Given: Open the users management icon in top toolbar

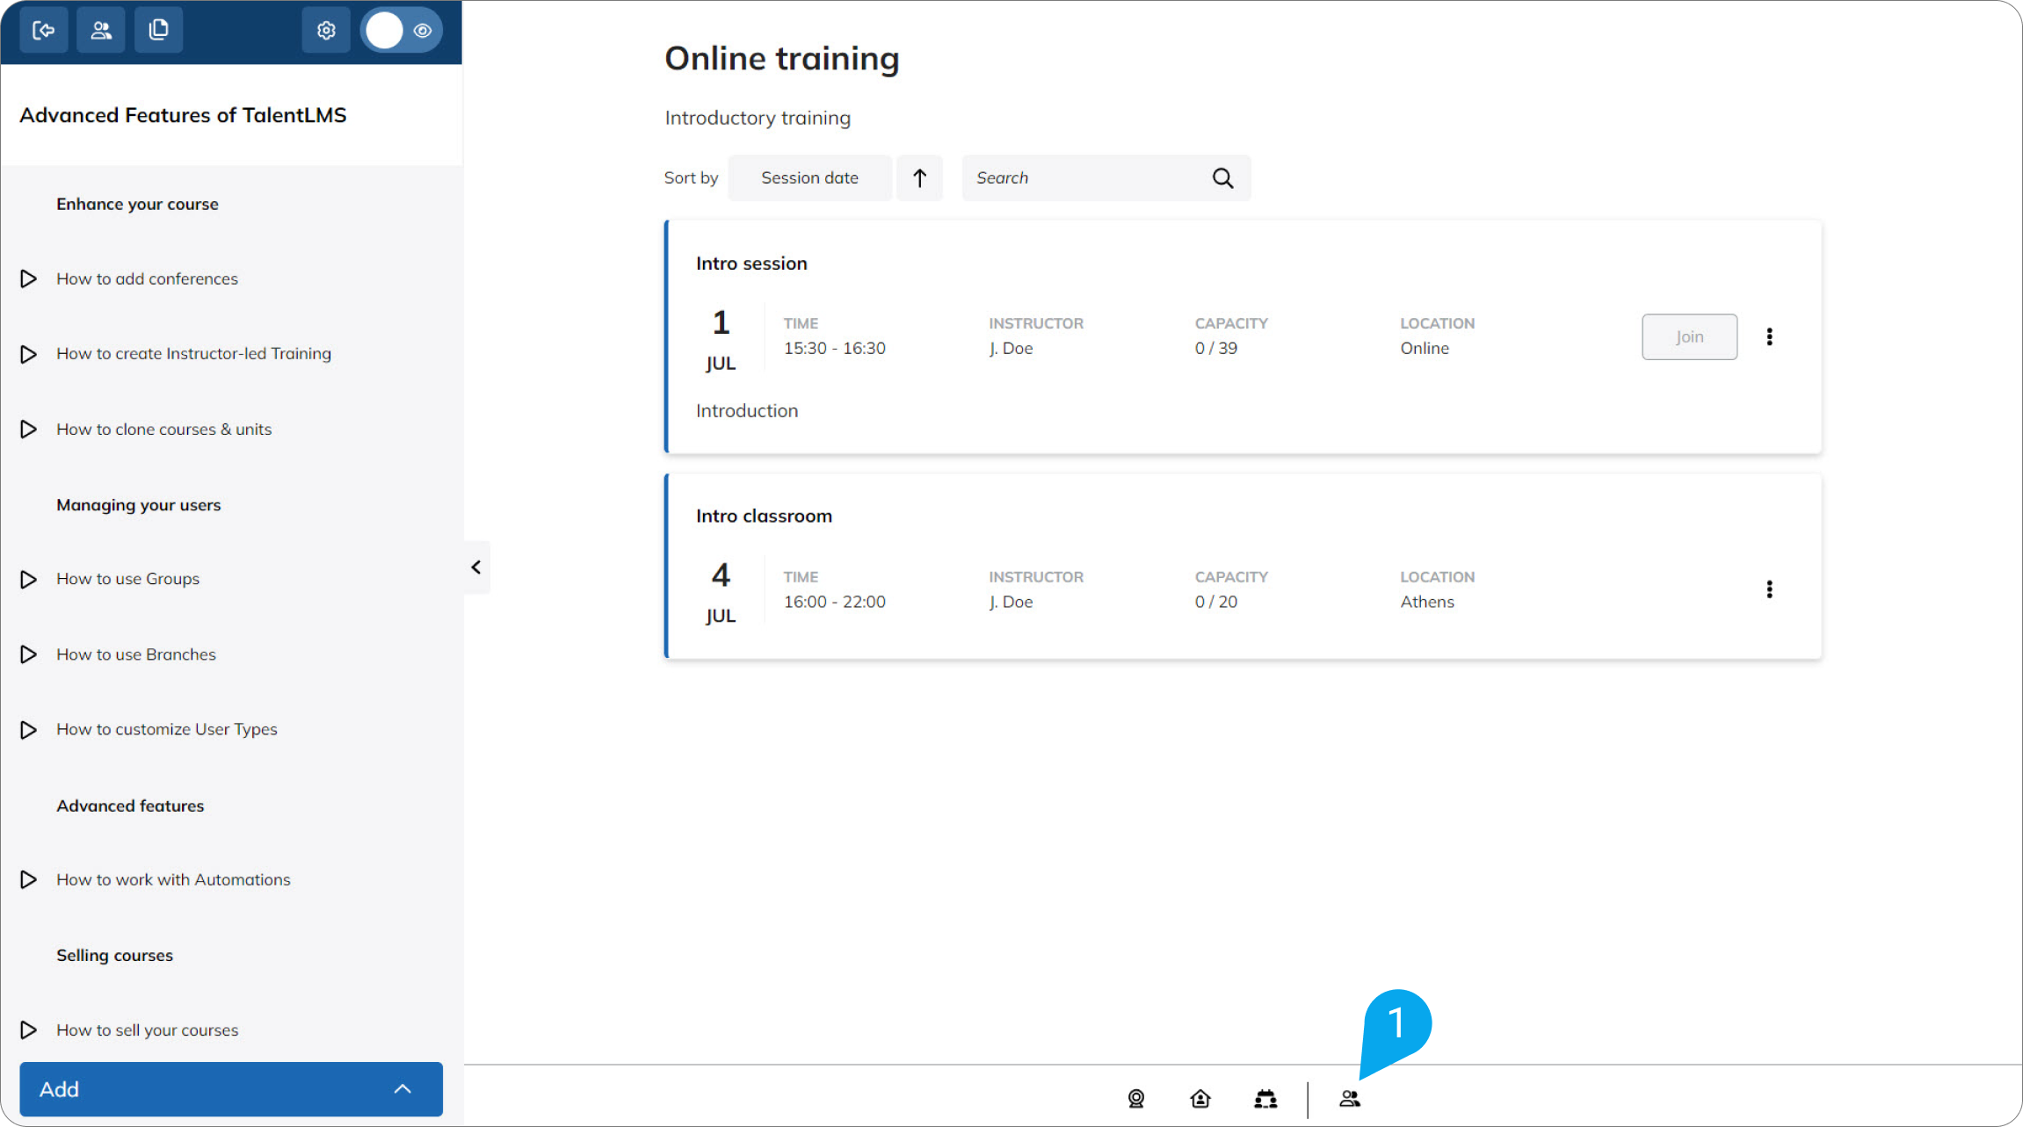Looking at the screenshot, I should (x=101, y=29).
